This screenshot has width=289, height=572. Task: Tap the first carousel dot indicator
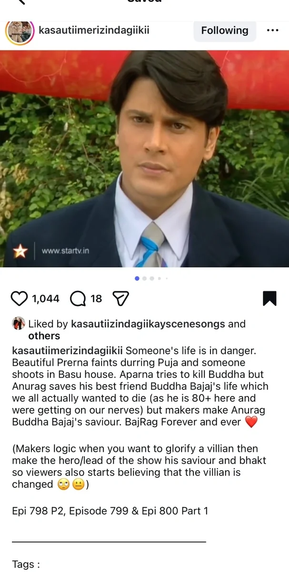[137, 278]
